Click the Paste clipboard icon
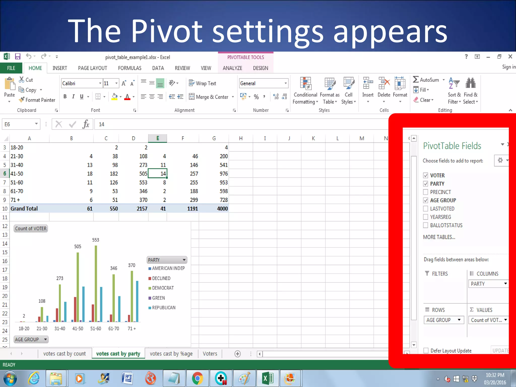Viewport: 516px width, 387px height. click(x=10, y=84)
